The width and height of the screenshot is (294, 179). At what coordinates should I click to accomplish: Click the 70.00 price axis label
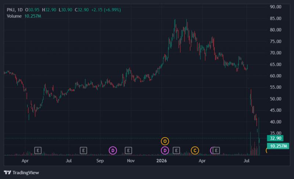coord(276,53)
